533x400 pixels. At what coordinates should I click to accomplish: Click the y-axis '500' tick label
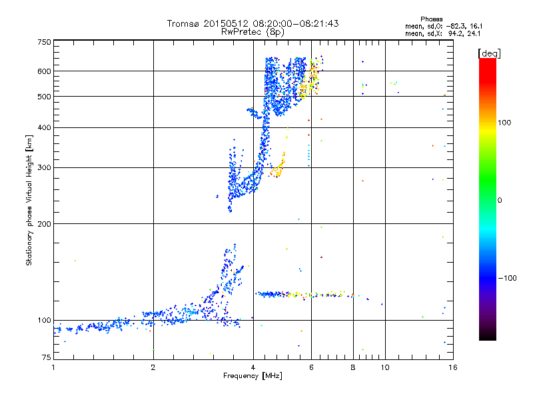pos(44,97)
